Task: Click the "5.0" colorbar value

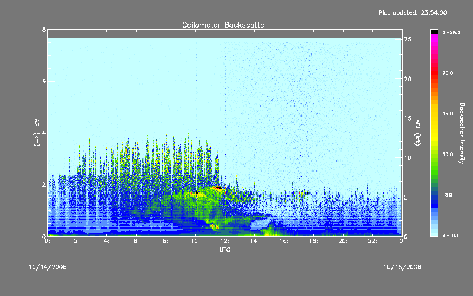Action: coord(449,195)
